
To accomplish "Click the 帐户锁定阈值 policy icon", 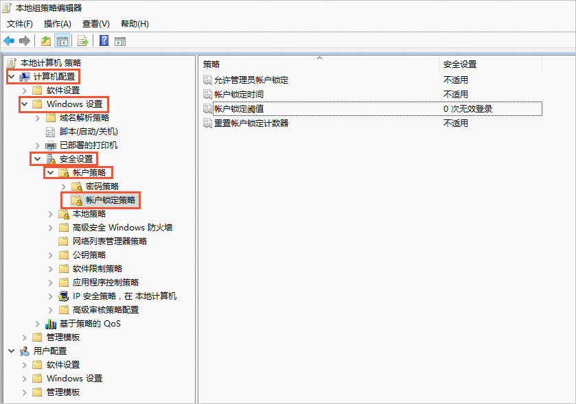I will point(207,108).
